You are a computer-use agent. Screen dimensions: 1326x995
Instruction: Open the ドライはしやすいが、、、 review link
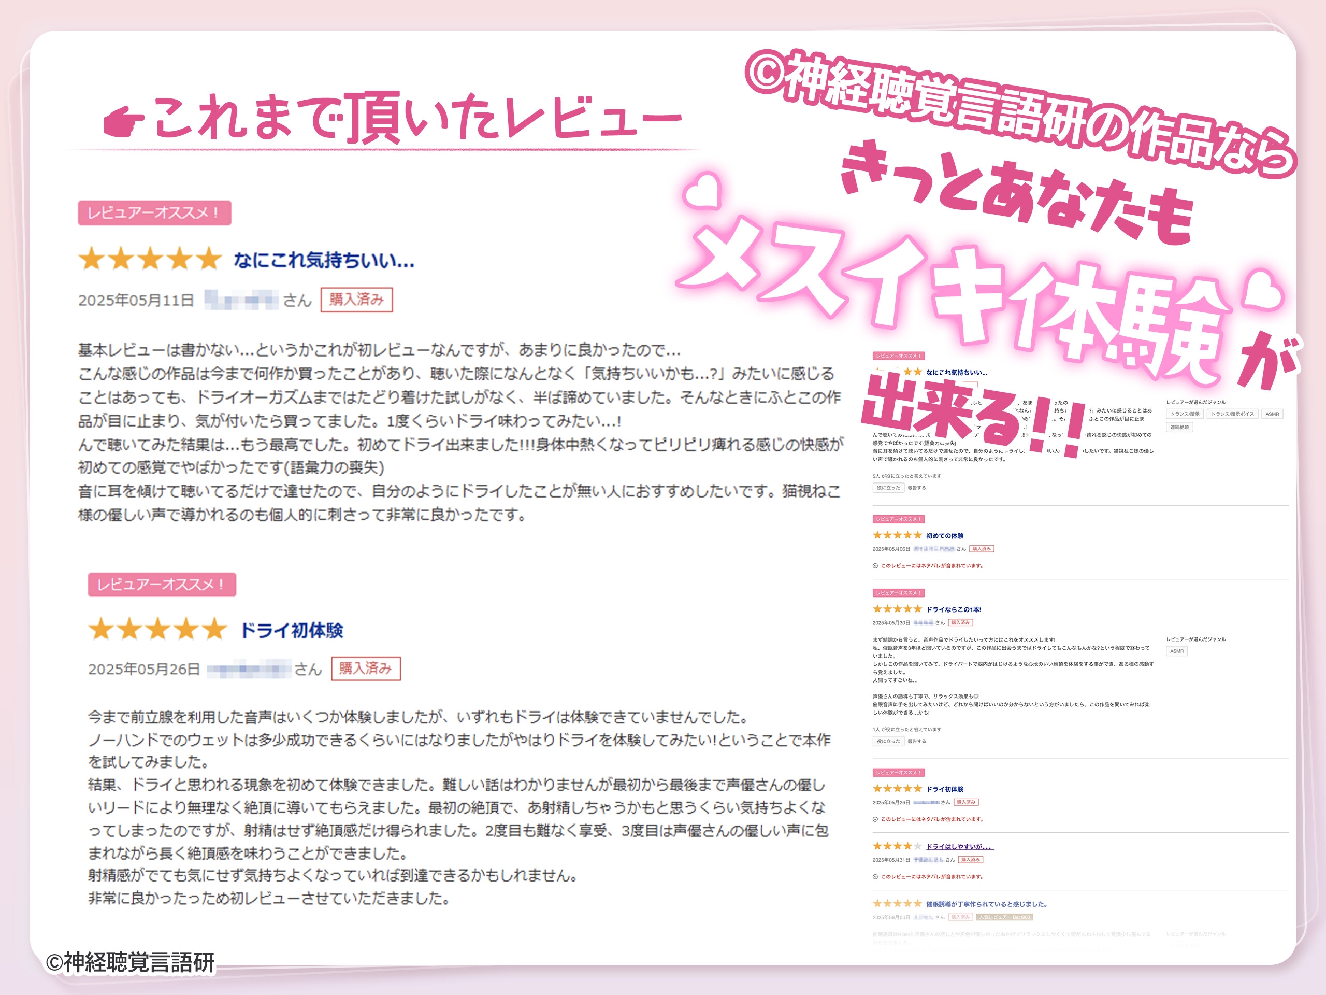[x=959, y=847]
